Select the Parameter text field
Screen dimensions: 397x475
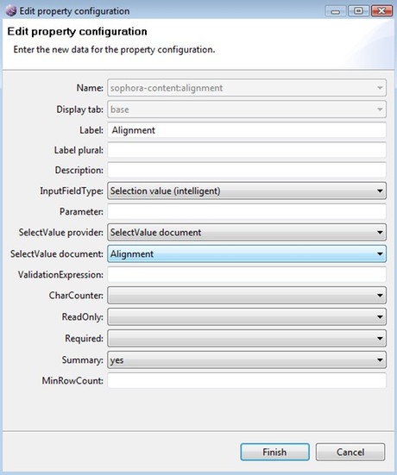click(247, 211)
